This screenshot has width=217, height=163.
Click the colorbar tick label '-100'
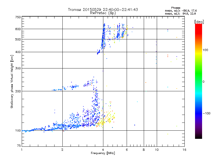click(206, 113)
